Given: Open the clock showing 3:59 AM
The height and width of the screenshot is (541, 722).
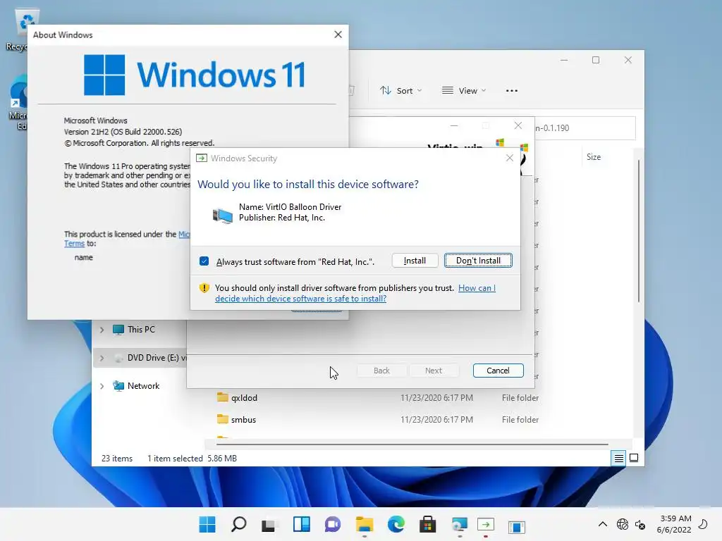Looking at the screenshot, I should tap(674, 524).
